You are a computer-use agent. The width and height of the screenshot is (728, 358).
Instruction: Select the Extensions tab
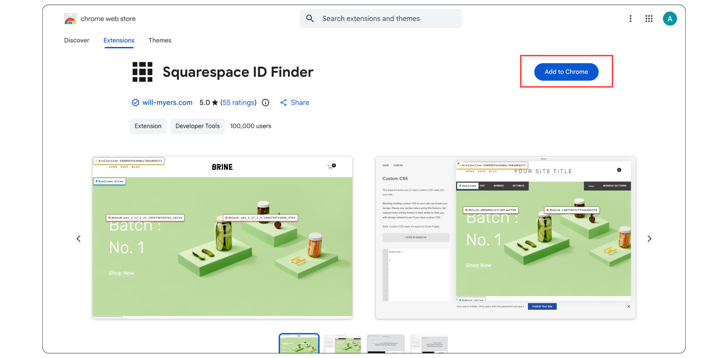(x=119, y=40)
